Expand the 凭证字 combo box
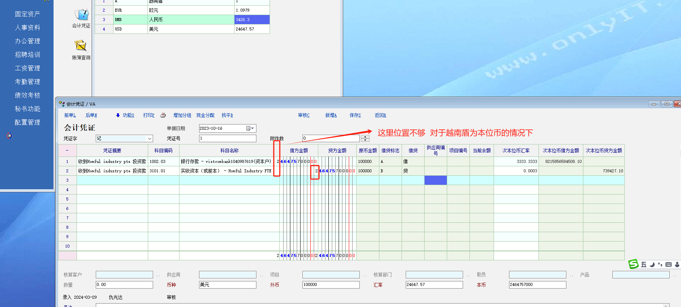Viewport: 681px width, 307px height. 150,138
